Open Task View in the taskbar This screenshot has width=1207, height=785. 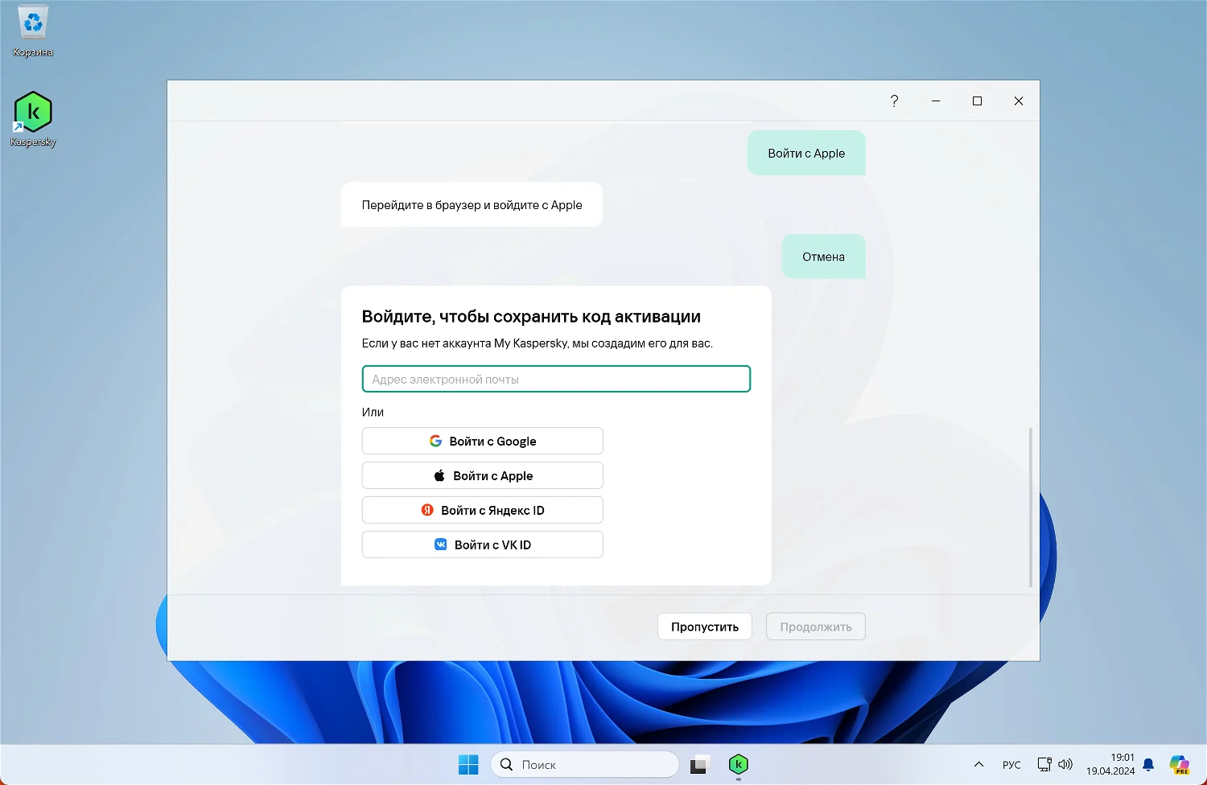tap(699, 764)
